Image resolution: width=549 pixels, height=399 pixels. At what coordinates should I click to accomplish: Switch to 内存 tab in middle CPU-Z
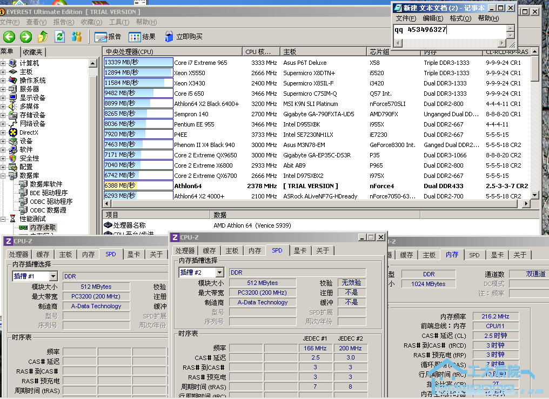255,251
